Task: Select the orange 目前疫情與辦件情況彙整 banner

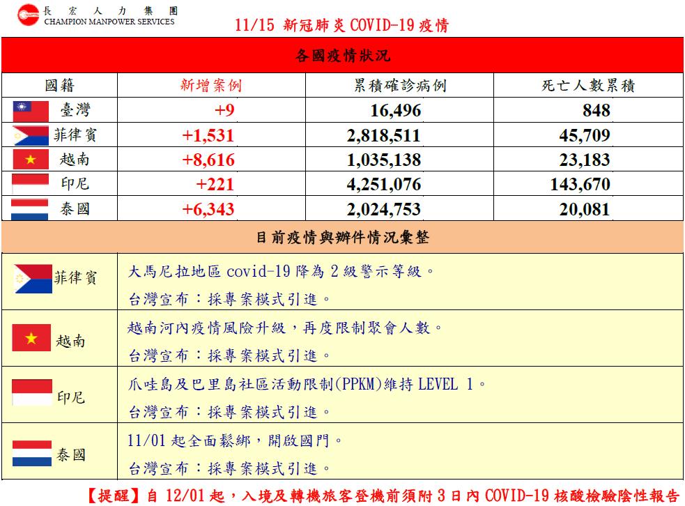Action: (x=343, y=237)
